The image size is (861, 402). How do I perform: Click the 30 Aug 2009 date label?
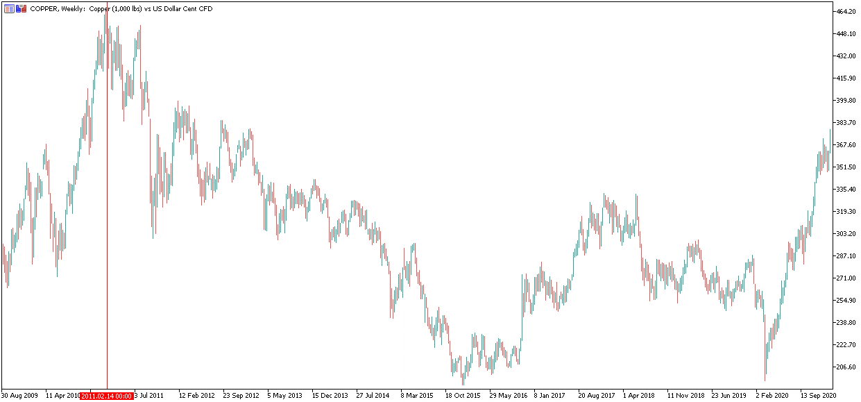click(19, 396)
